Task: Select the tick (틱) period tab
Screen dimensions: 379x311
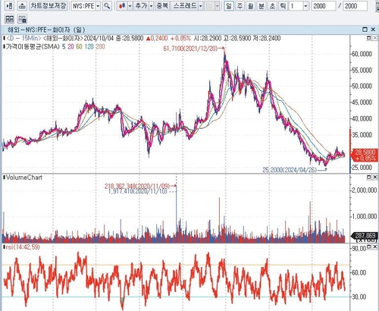Action: click(283, 6)
